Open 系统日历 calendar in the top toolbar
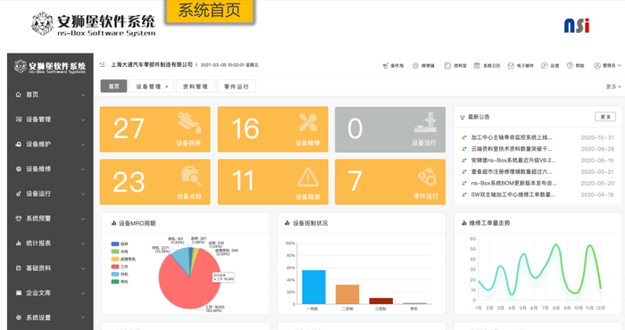 [x=487, y=66]
